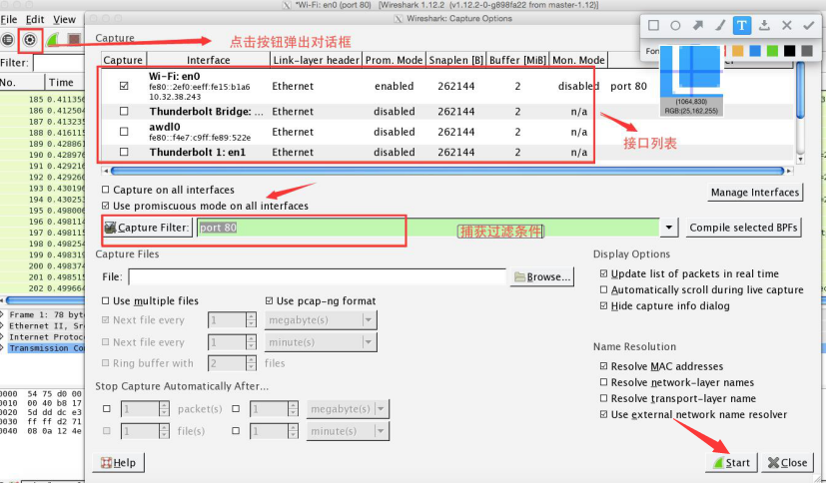
Task: Pick the black color swatch
Action: [x=789, y=51]
